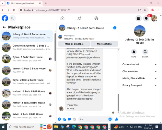View site information icon in address bar
The image size is (162, 130).
pyautogui.click(x=21, y=10)
